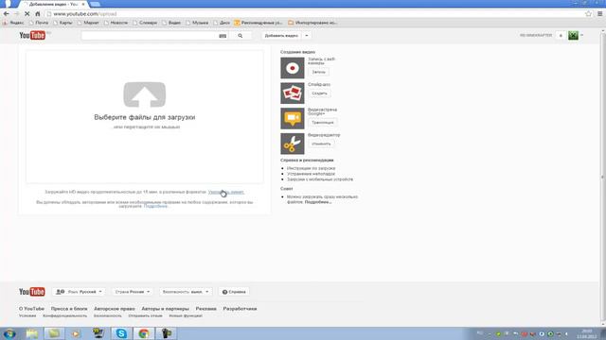Click the slideshow photos icon
This screenshot has height=340, width=606.
click(293, 93)
